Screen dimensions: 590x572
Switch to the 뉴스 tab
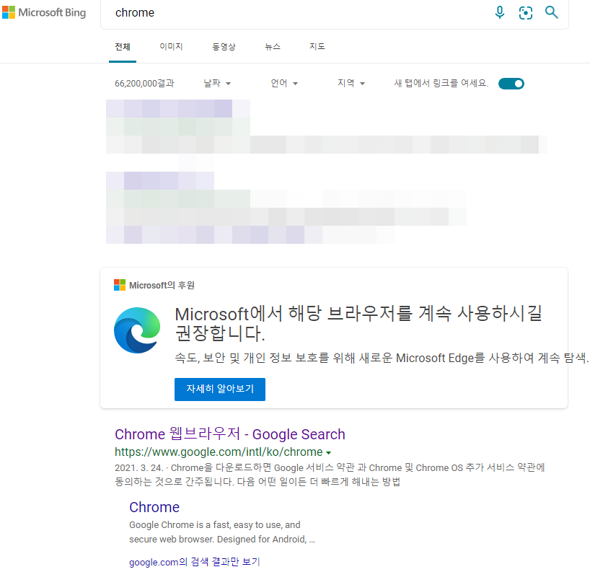[273, 47]
